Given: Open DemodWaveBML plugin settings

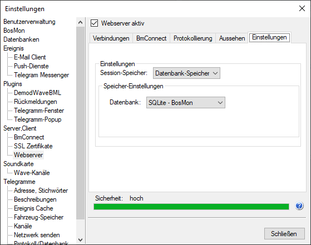Looking at the screenshot, I should click(37, 93).
